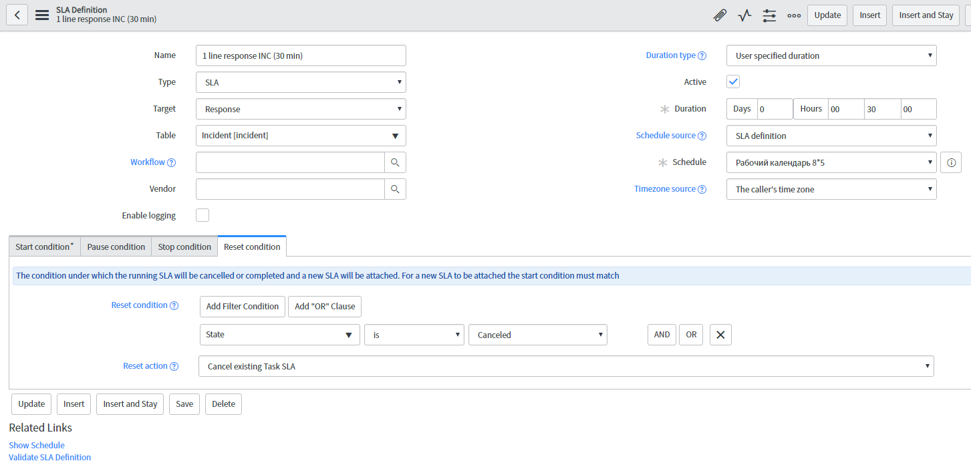Click Insert button in header
Image resolution: width=971 pixels, height=469 pixels.
pyautogui.click(x=869, y=15)
